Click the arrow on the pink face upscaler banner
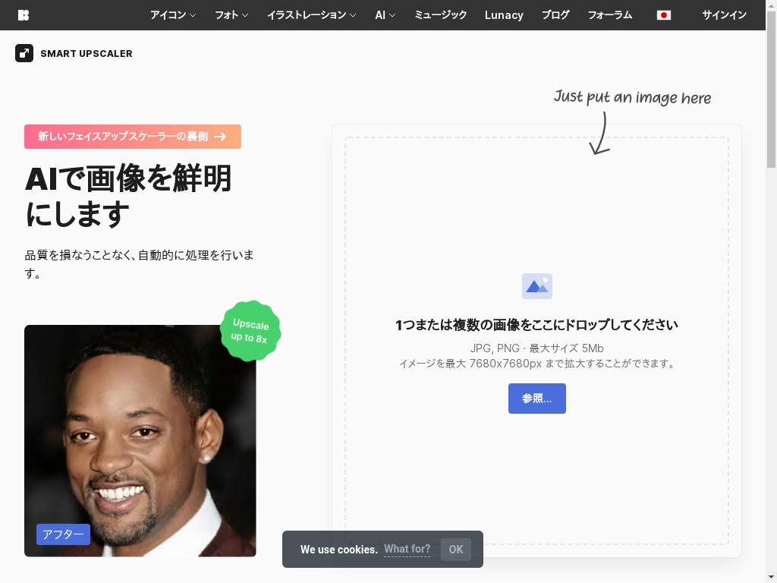 [x=220, y=137]
